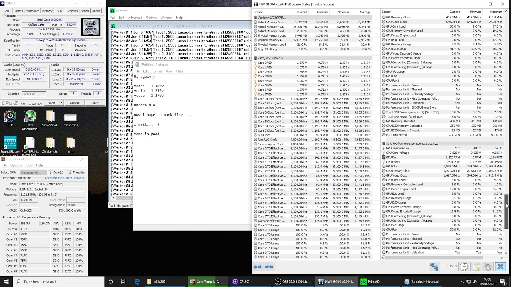Viewport: 511px width, 287px height.
Task: Click the collapse columns arrows button in HWiNFO
Action: (269, 267)
